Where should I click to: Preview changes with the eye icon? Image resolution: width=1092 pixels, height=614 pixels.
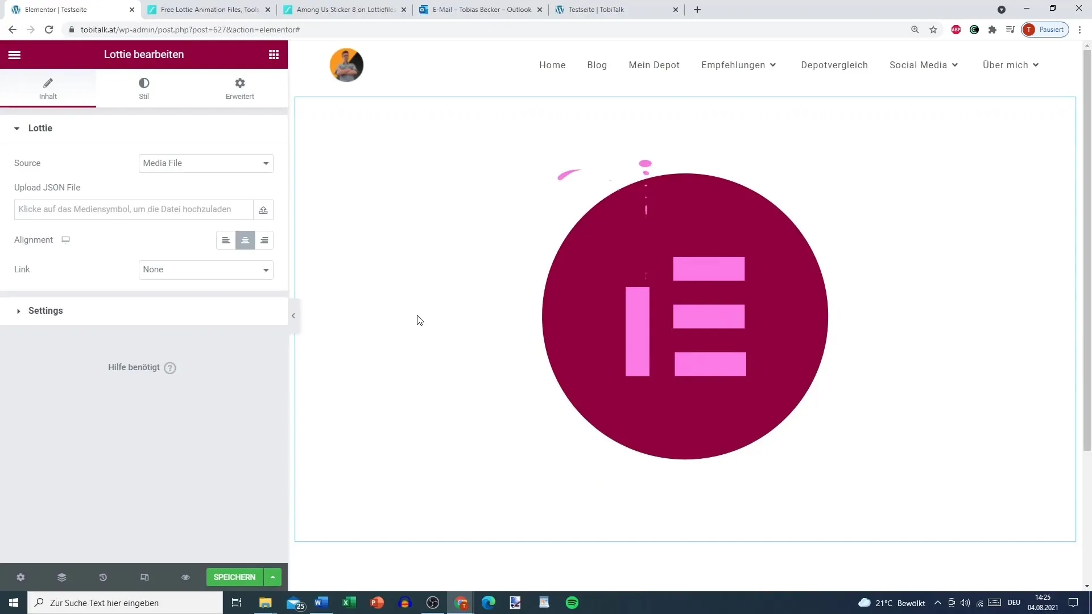click(185, 578)
